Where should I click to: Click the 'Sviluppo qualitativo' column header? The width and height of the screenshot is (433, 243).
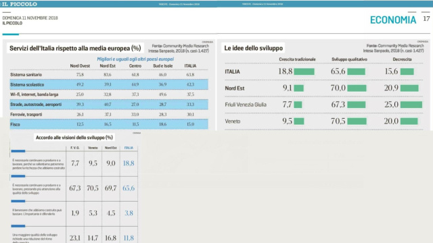click(349, 59)
